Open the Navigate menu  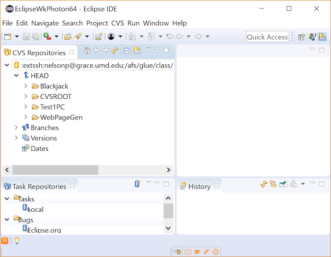click(x=45, y=23)
